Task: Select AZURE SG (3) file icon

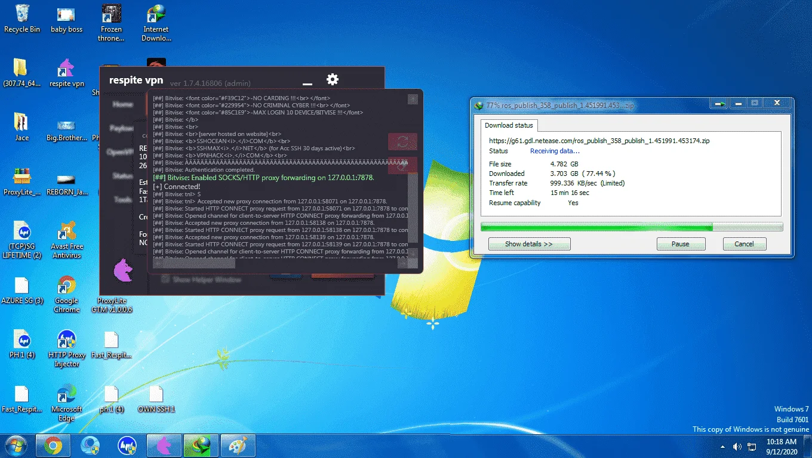Action: pos(21,290)
